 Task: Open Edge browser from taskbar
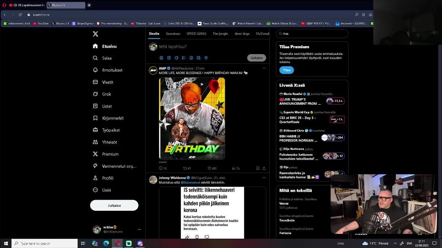pyautogui.click(x=106, y=244)
